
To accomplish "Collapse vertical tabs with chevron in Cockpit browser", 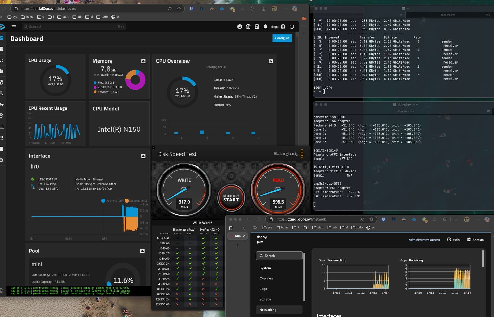I will [x=244, y=228].
